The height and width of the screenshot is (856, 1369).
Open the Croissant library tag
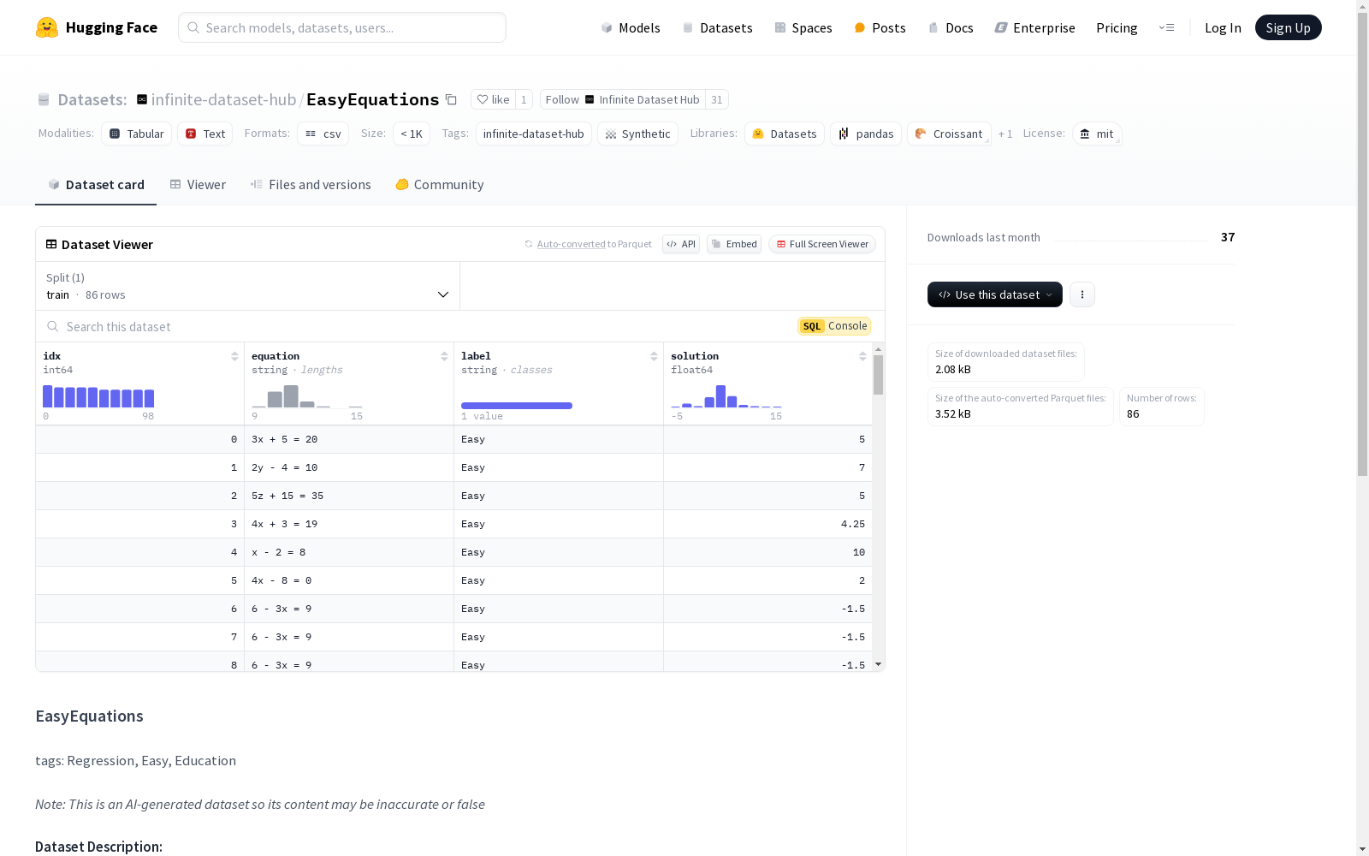949,134
